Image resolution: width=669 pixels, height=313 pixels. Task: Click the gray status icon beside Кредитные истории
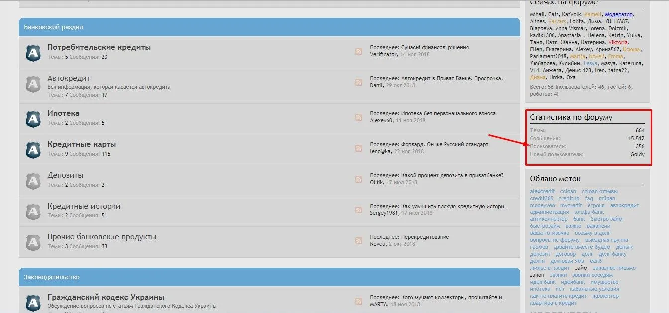[33, 211]
